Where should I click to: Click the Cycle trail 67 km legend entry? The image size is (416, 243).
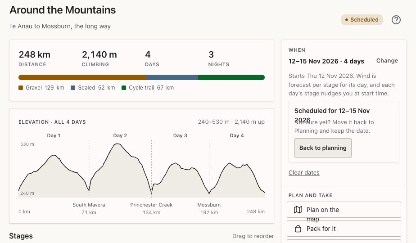(x=148, y=88)
